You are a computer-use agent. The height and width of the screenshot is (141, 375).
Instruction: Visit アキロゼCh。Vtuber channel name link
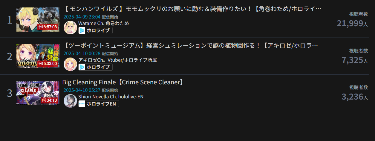(x=117, y=60)
